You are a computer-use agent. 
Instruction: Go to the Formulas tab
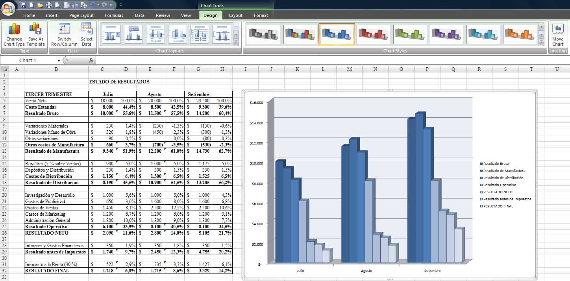(x=114, y=15)
